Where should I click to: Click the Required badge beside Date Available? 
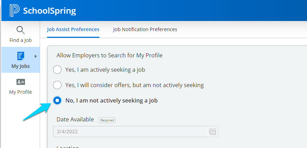click(107, 120)
